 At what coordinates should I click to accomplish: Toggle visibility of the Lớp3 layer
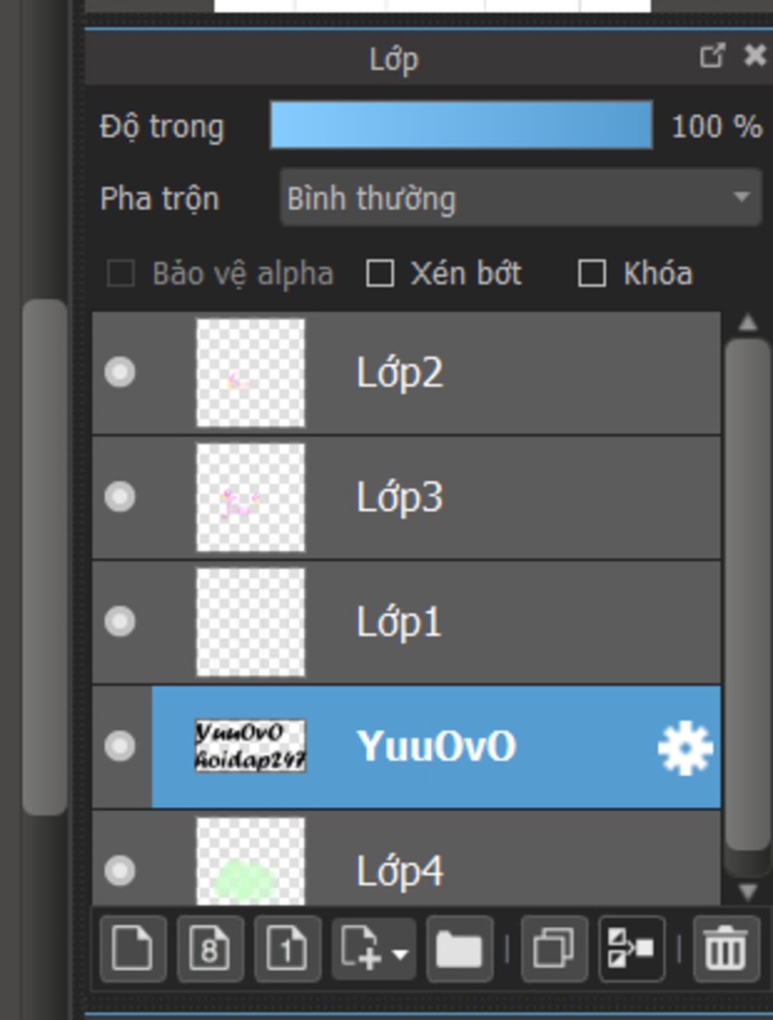pos(120,497)
